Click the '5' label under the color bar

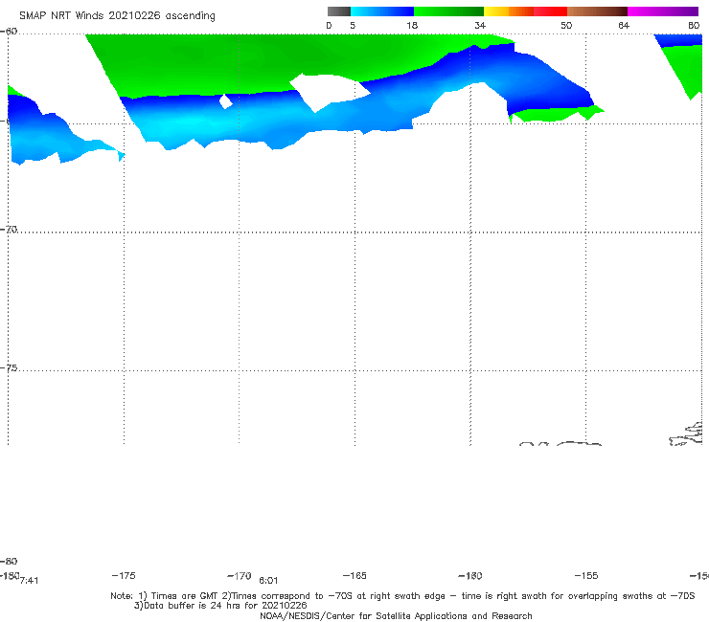pyautogui.click(x=353, y=26)
